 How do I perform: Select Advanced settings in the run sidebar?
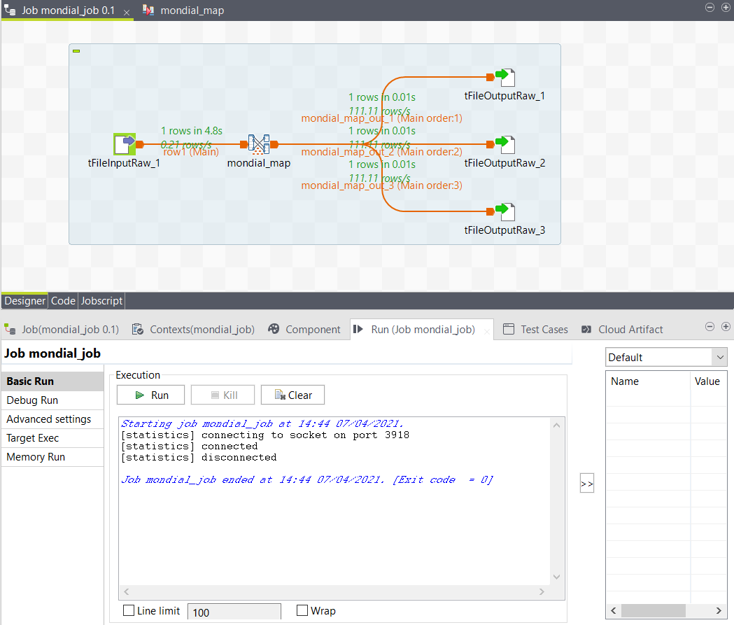click(x=49, y=419)
